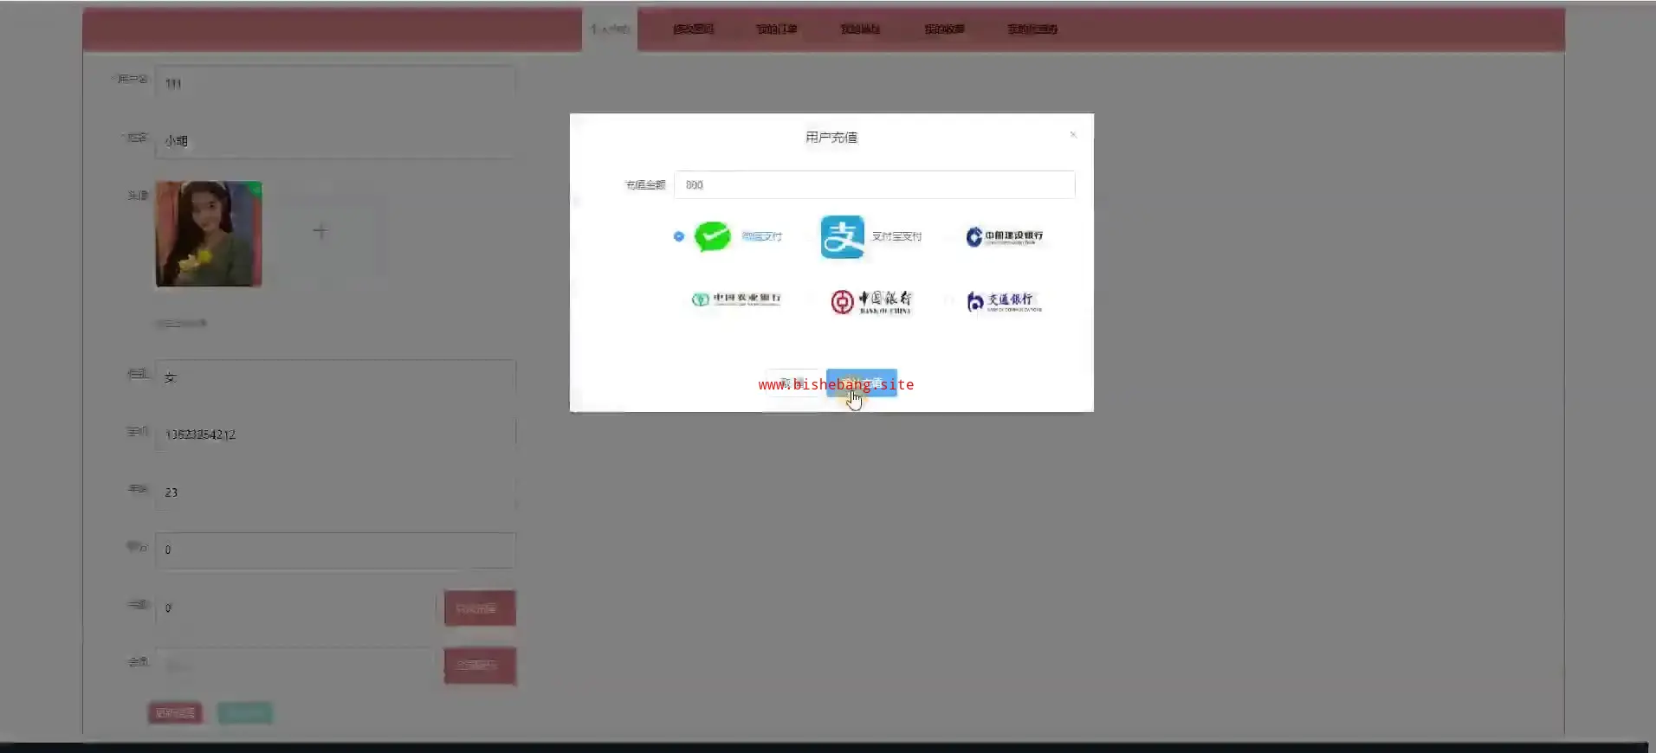Viewport: 1656px width, 753px height.
Task: Click the username field containing 111
Action: coord(335,83)
